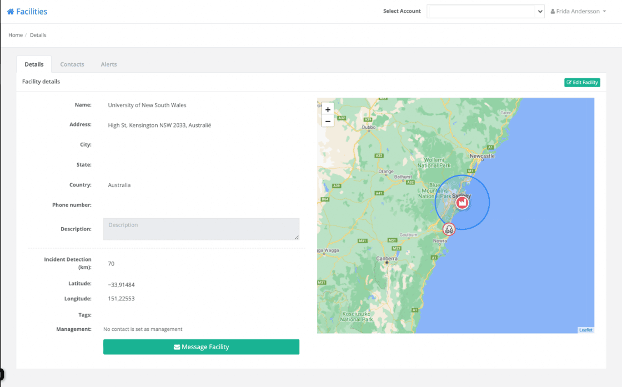Zoom out on the map
Viewport: 622px width, 387px height.
pos(328,121)
